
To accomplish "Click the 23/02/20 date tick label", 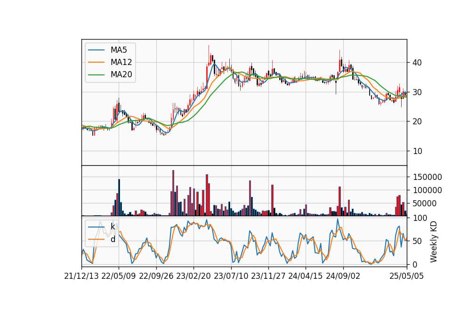I will coord(194,276).
